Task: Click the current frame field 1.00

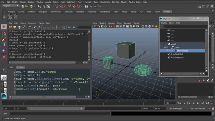Action: click(170, 103)
